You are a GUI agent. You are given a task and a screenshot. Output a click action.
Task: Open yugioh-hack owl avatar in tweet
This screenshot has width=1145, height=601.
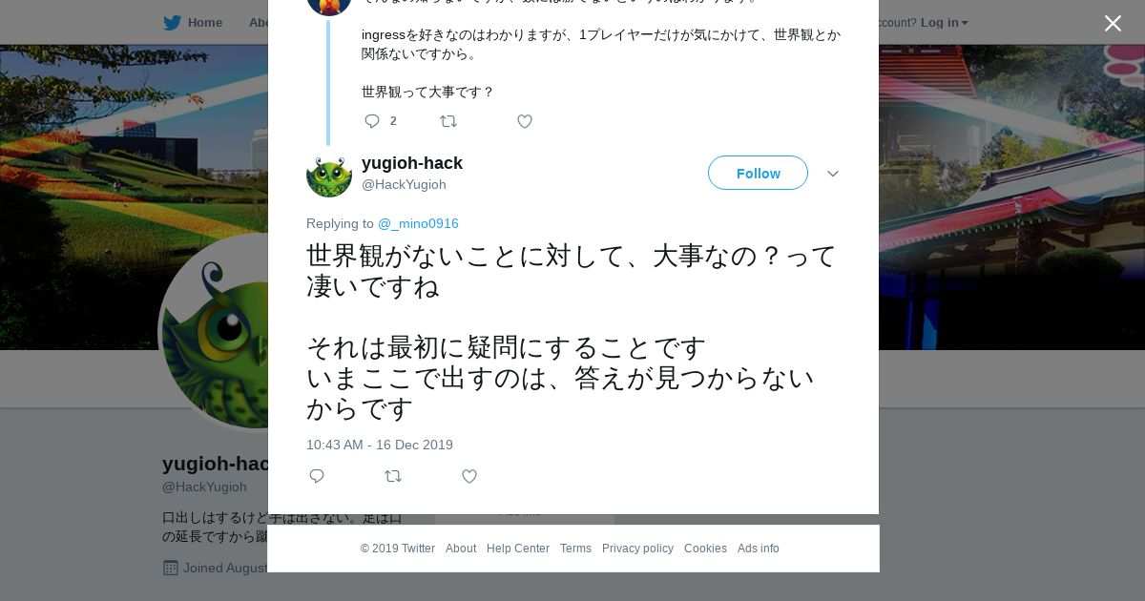point(329,176)
